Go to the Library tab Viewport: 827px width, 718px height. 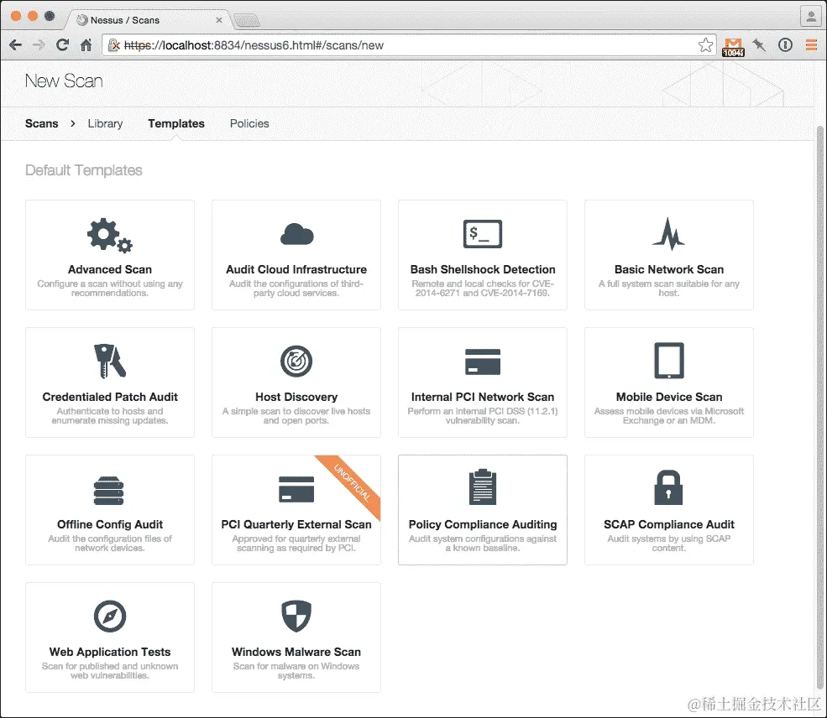click(105, 123)
